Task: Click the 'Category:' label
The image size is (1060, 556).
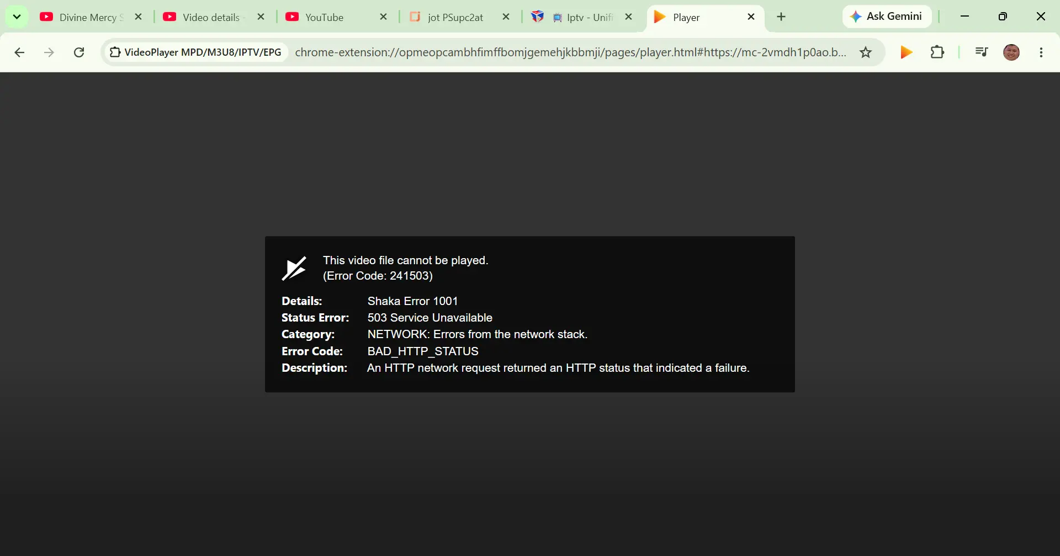Action: pyautogui.click(x=308, y=334)
